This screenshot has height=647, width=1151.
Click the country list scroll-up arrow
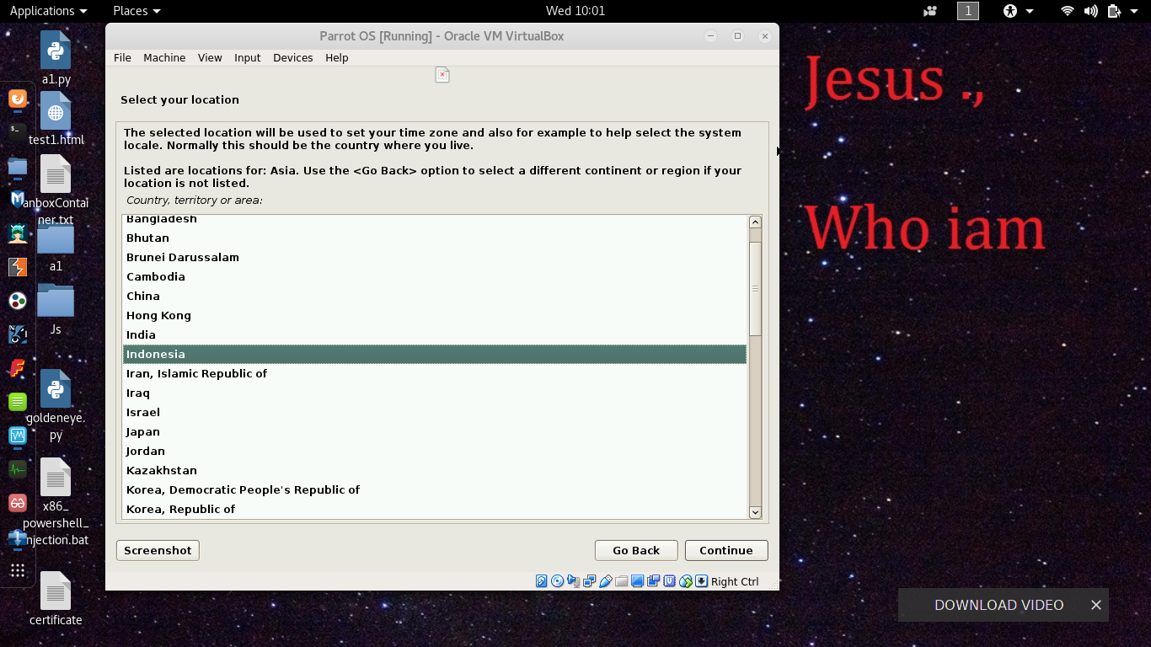(755, 222)
